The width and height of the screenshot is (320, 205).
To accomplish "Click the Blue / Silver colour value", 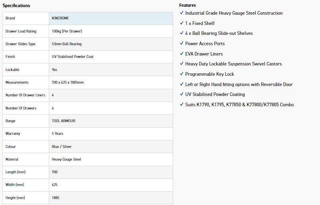I will (x=62, y=147).
